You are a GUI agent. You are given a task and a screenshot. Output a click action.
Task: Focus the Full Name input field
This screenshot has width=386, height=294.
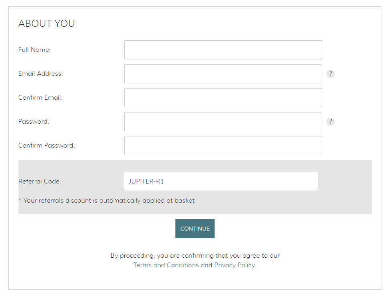pos(223,50)
